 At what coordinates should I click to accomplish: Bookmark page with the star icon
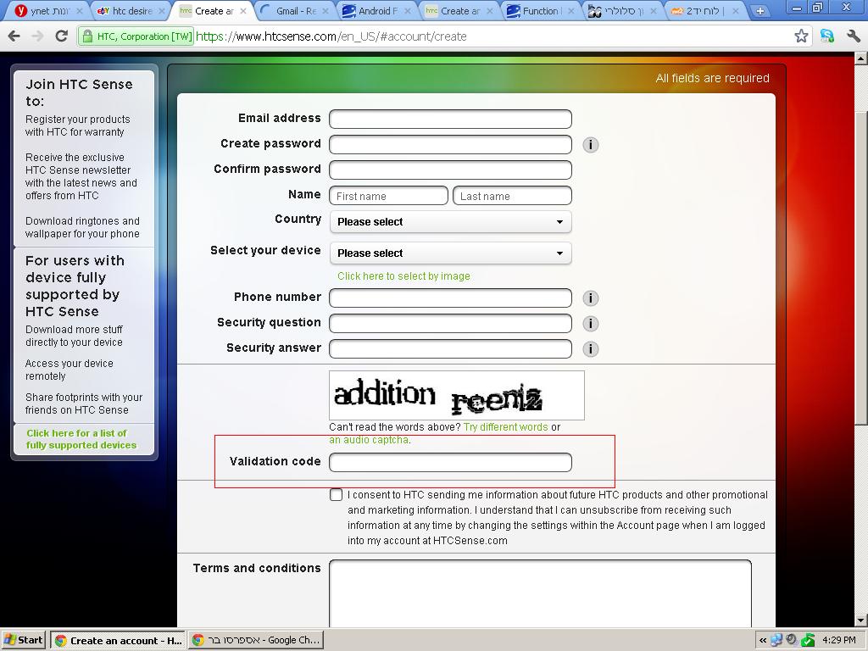tap(801, 36)
